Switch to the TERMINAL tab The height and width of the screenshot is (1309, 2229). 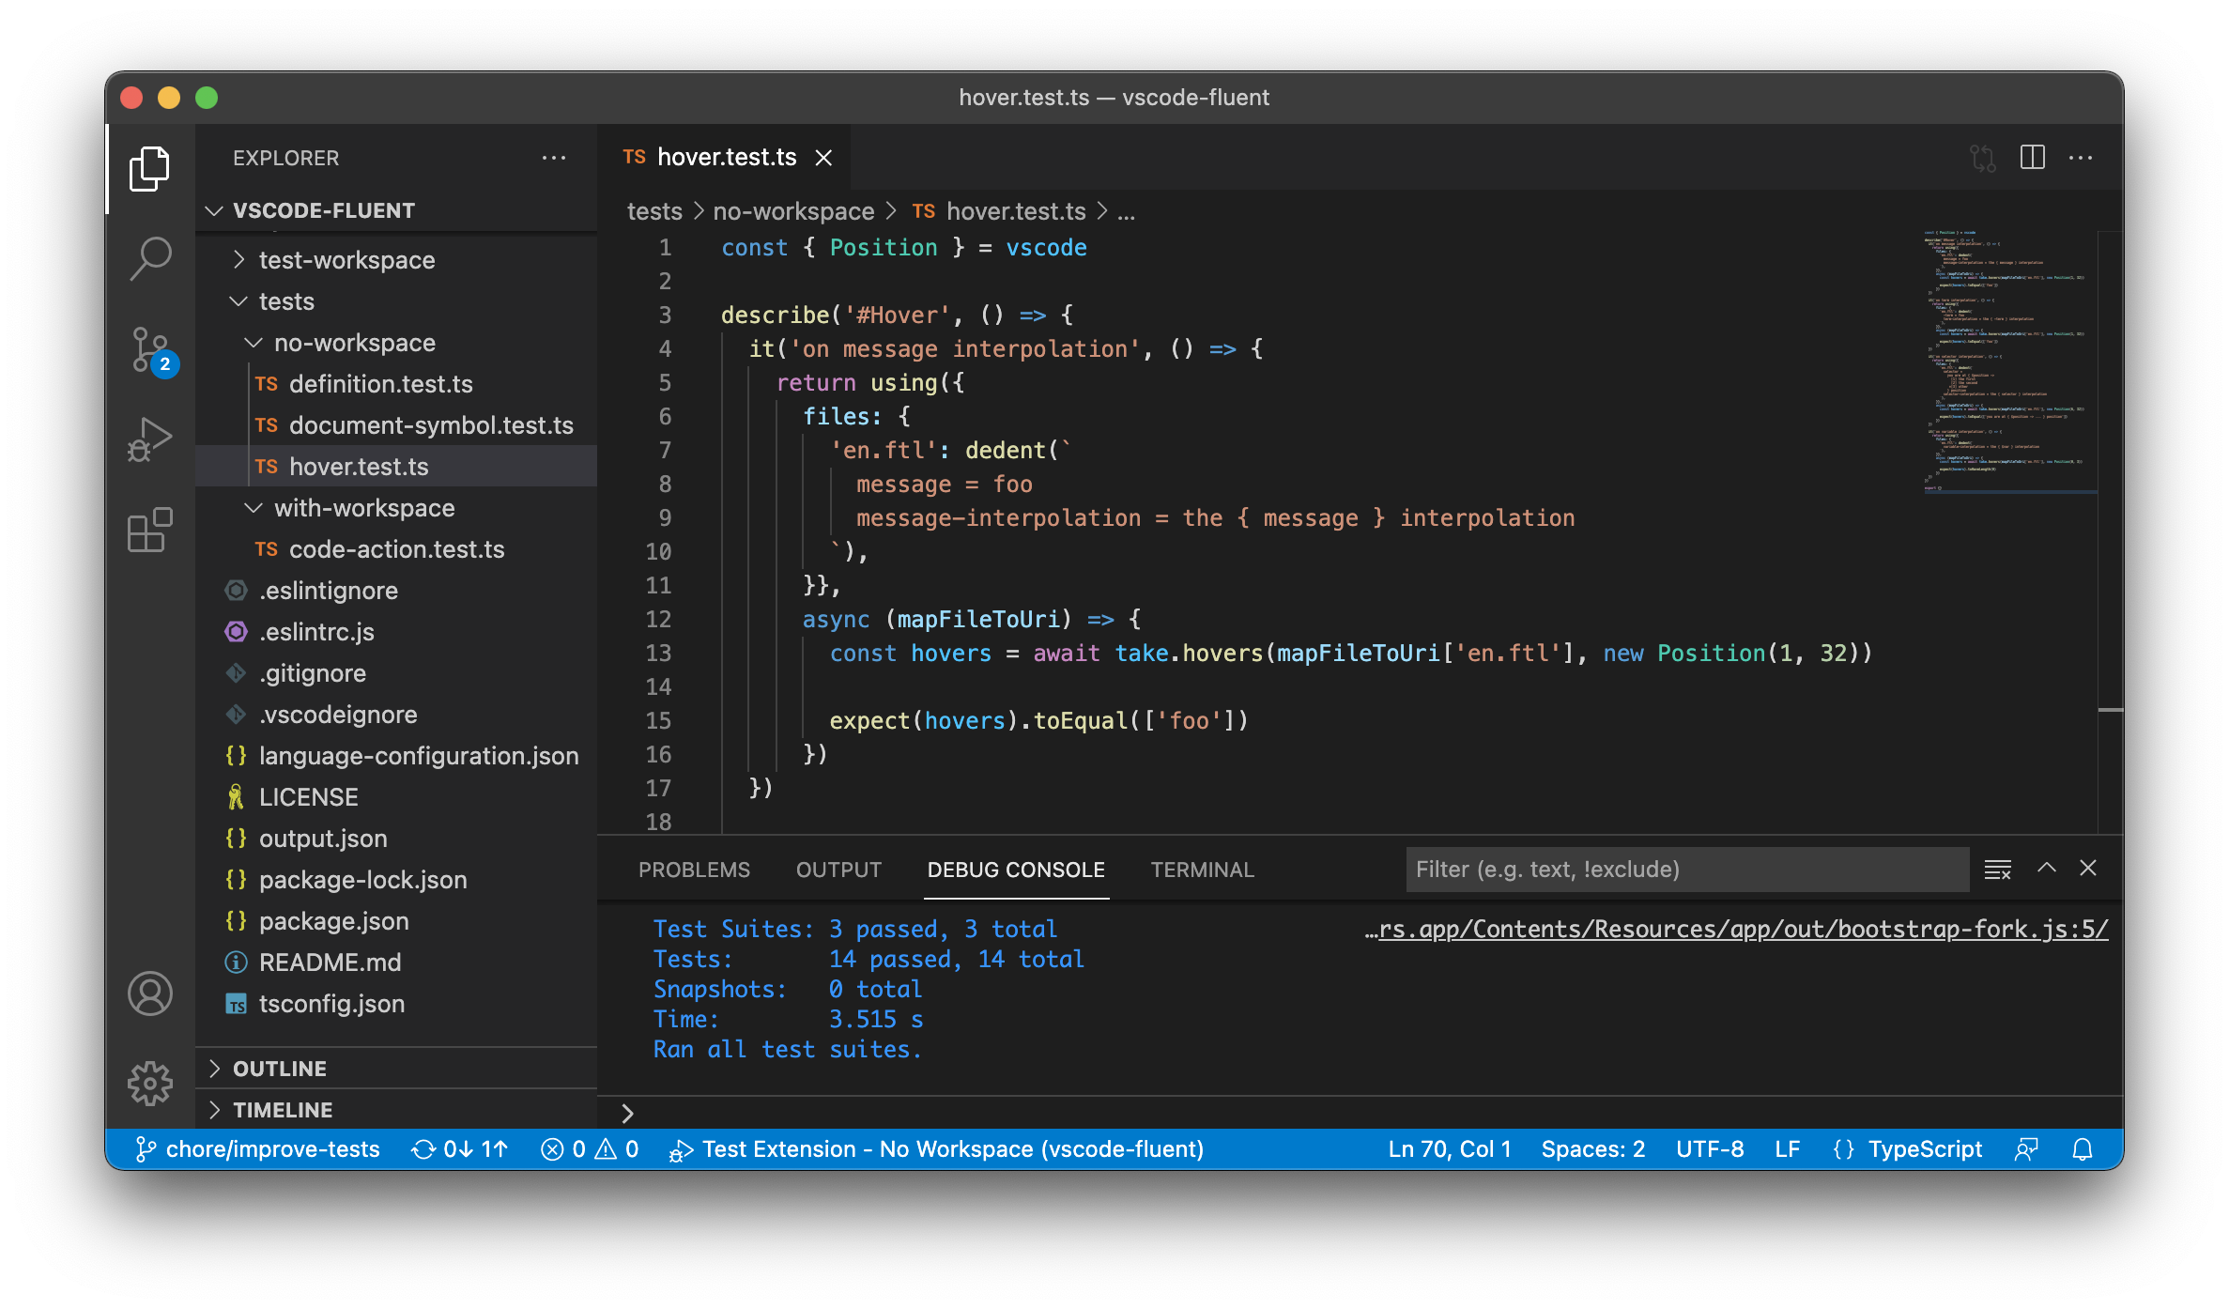[1202, 870]
